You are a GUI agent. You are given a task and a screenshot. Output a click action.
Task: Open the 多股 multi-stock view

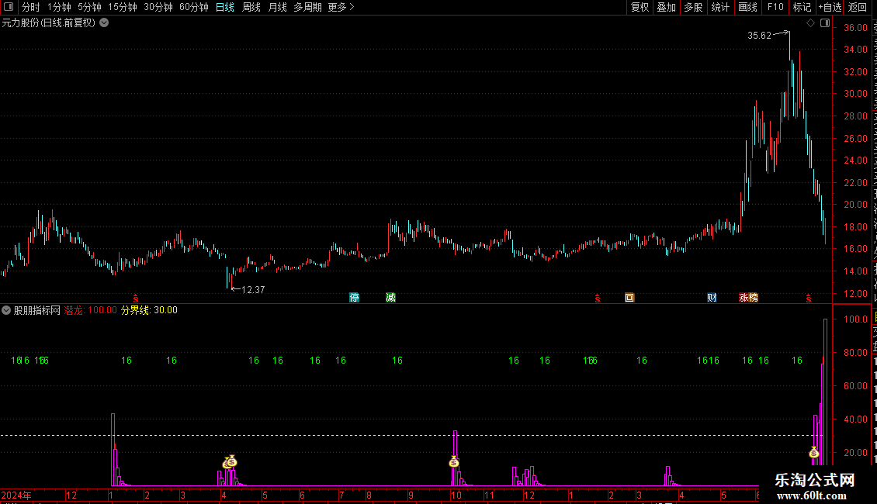[693, 7]
